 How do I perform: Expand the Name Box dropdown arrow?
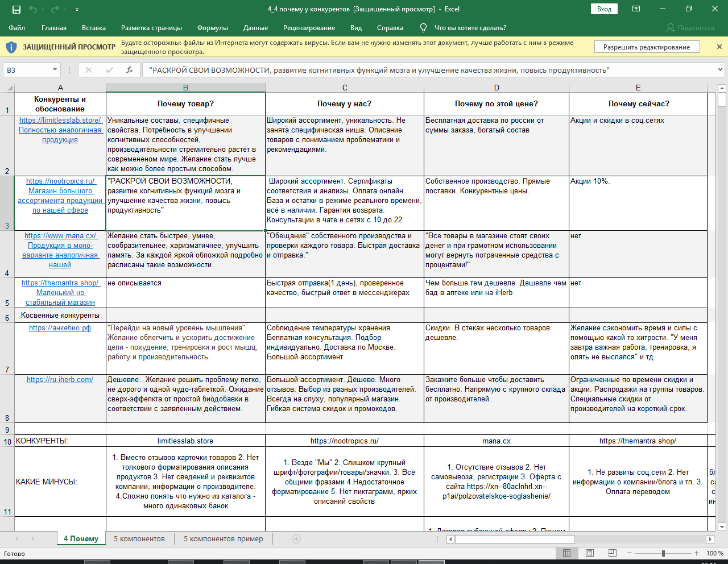pyautogui.click(x=55, y=70)
